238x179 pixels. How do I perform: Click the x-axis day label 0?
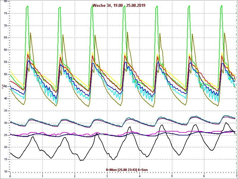tap(10, 176)
